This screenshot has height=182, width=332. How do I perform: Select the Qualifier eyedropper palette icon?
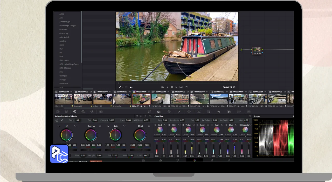[x=179, y=112]
